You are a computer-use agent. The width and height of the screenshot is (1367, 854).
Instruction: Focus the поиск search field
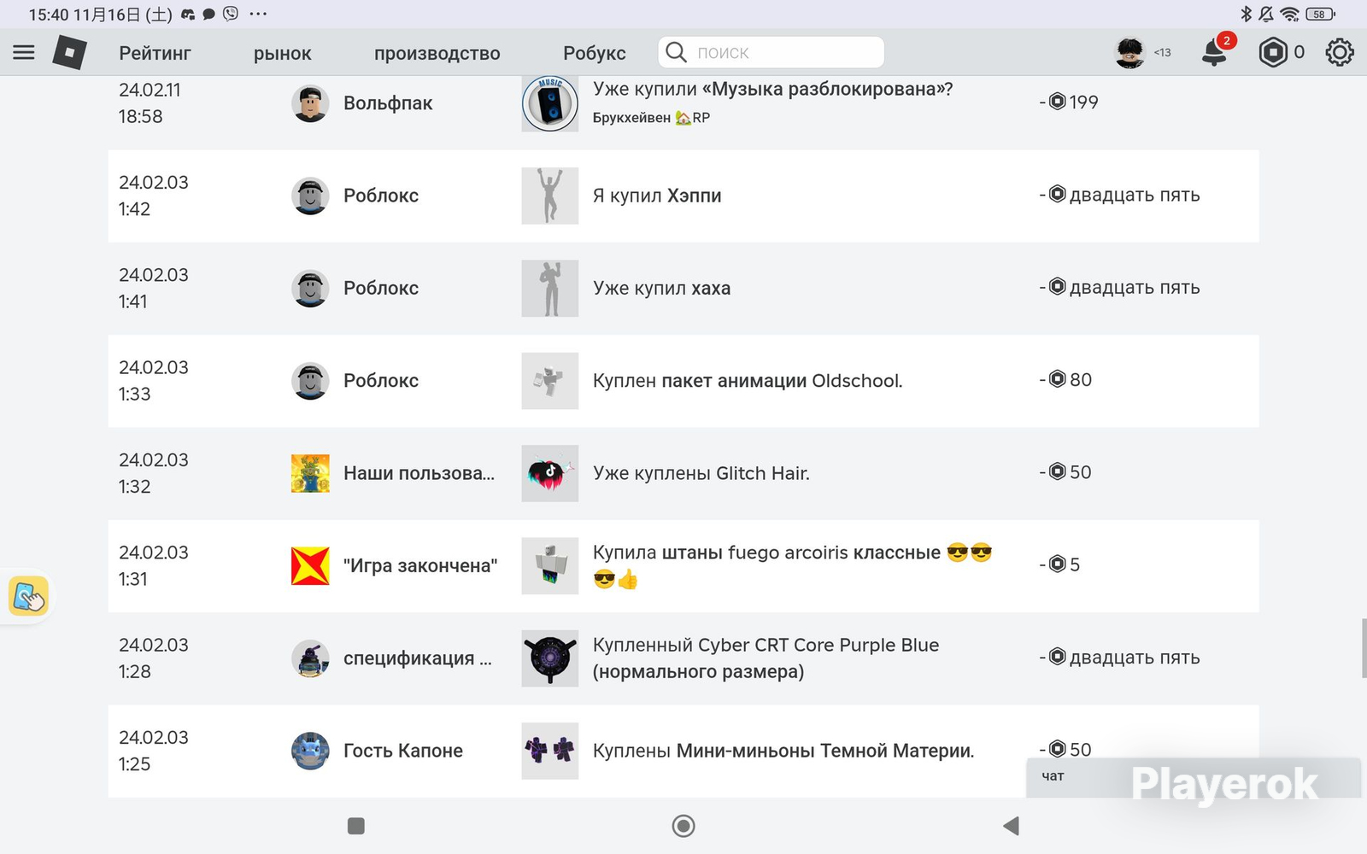pyautogui.click(x=772, y=52)
